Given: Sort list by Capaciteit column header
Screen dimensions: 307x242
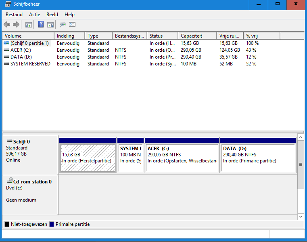Looking at the screenshot, I should pos(191,36).
